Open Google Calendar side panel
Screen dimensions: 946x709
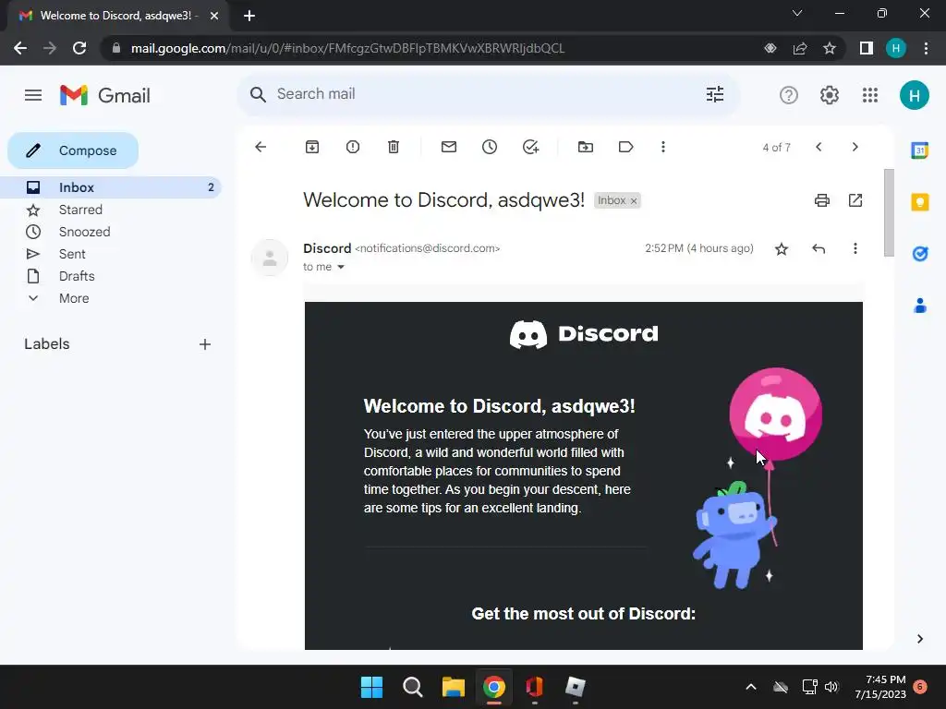(919, 150)
